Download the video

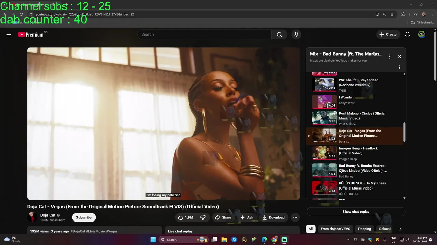273,217
